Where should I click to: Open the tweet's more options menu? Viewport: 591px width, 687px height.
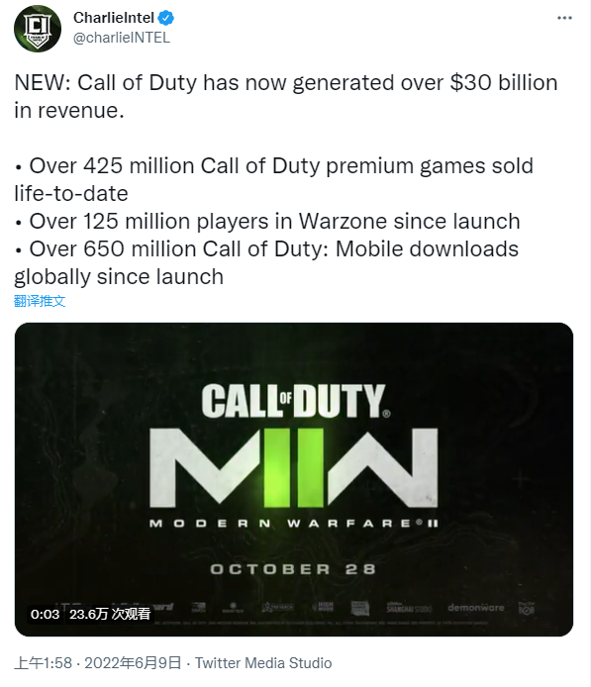click(564, 18)
